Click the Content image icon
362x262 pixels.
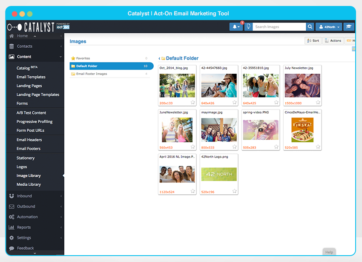click(11, 57)
